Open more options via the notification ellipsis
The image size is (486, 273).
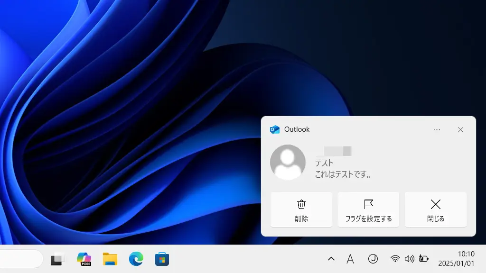tap(437, 129)
